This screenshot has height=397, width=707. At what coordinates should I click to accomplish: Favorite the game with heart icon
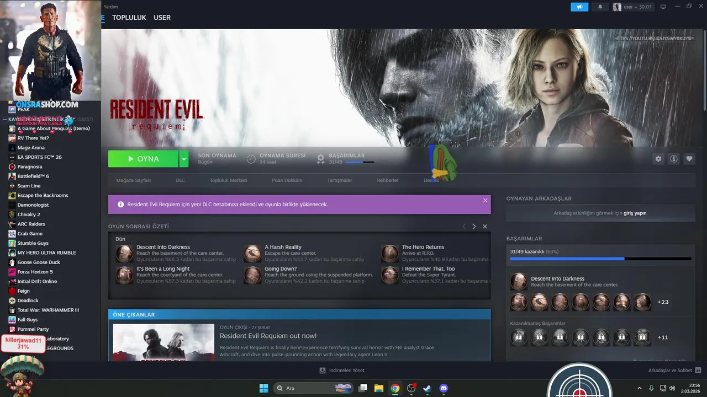(x=689, y=159)
